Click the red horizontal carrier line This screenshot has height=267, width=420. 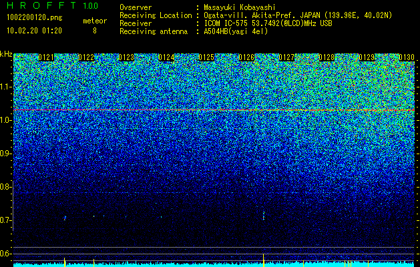pyautogui.click(x=214, y=110)
